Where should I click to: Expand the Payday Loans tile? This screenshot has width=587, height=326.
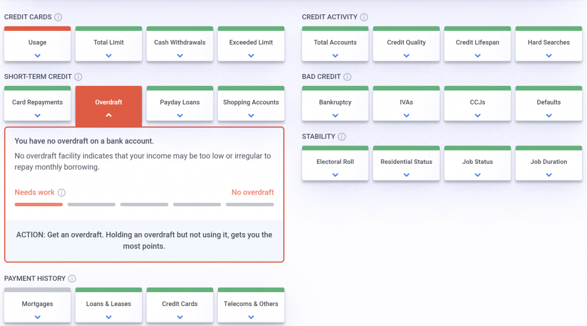click(179, 106)
